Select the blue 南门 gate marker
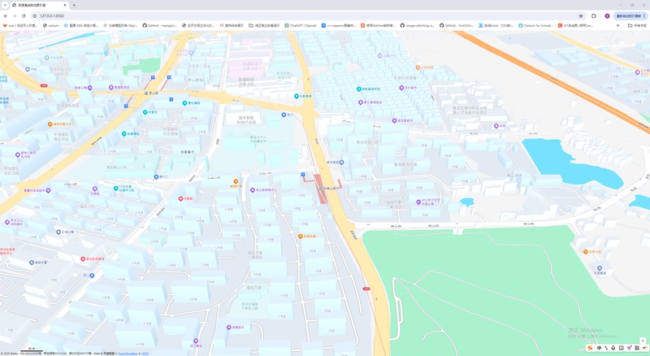The image size is (650, 356). click(x=156, y=176)
